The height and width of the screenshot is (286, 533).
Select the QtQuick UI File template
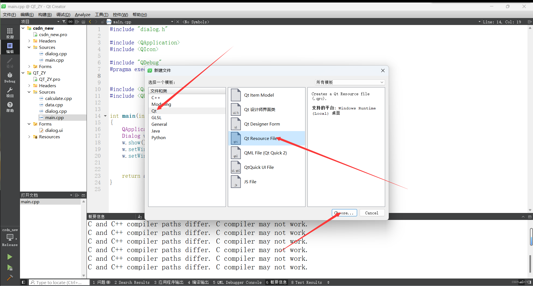(266, 167)
